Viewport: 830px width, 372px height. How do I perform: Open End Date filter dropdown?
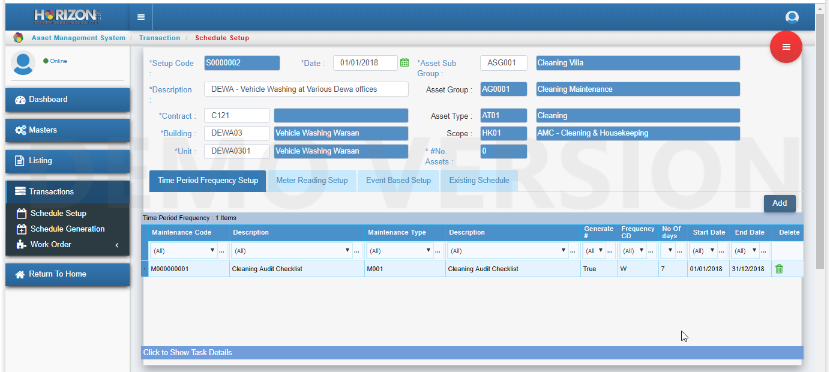(754, 251)
